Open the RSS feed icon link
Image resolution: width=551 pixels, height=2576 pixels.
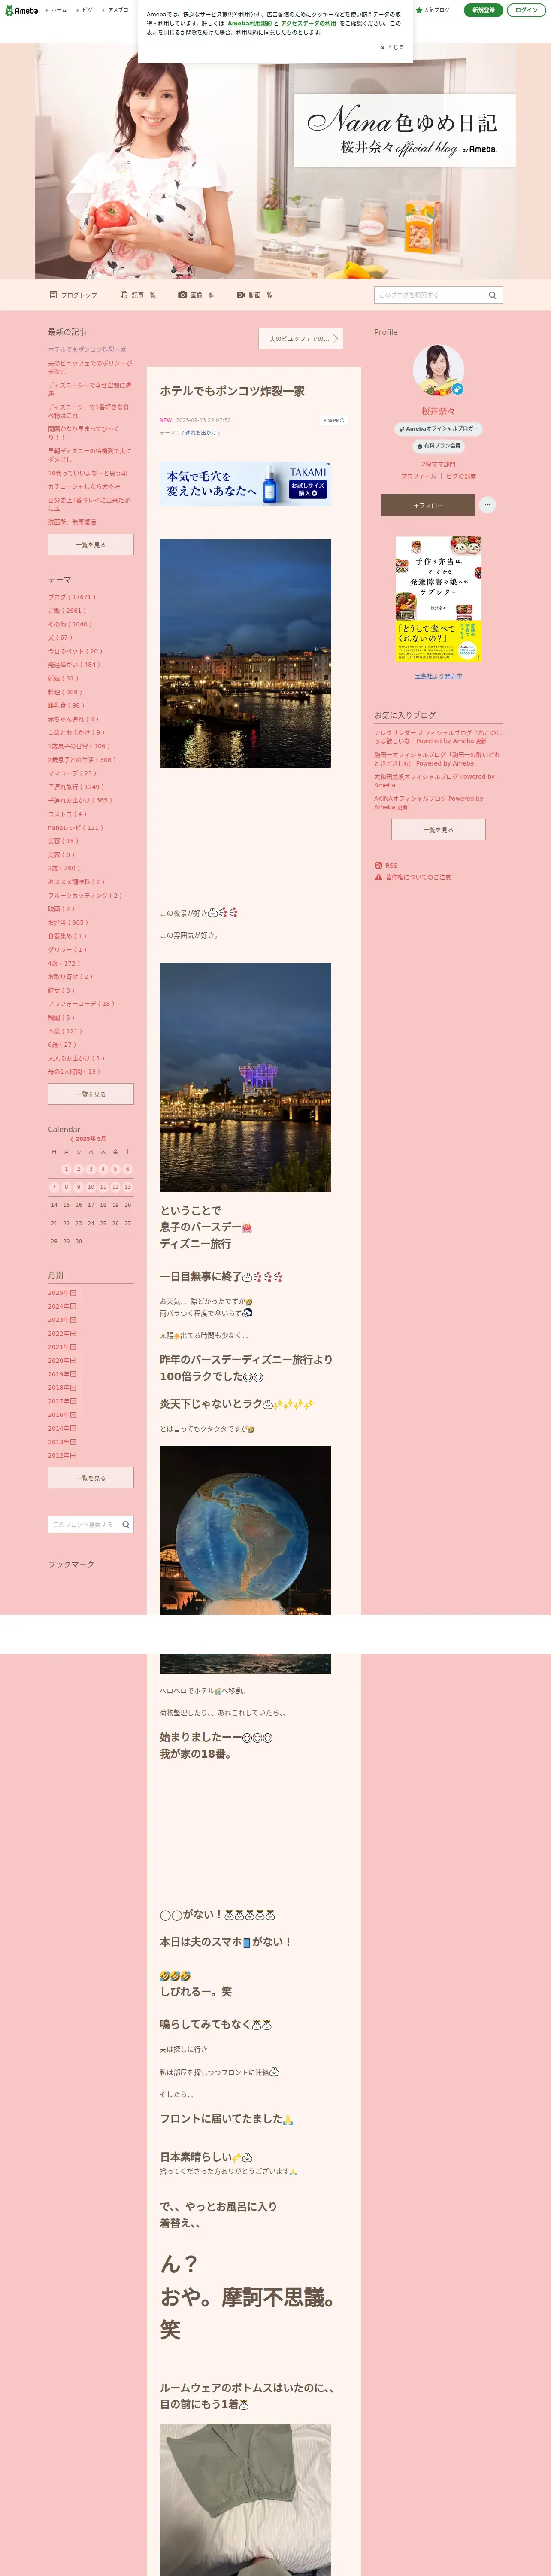click(385, 865)
